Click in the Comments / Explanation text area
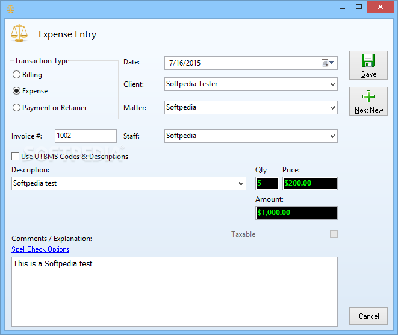 pyautogui.click(x=175, y=292)
